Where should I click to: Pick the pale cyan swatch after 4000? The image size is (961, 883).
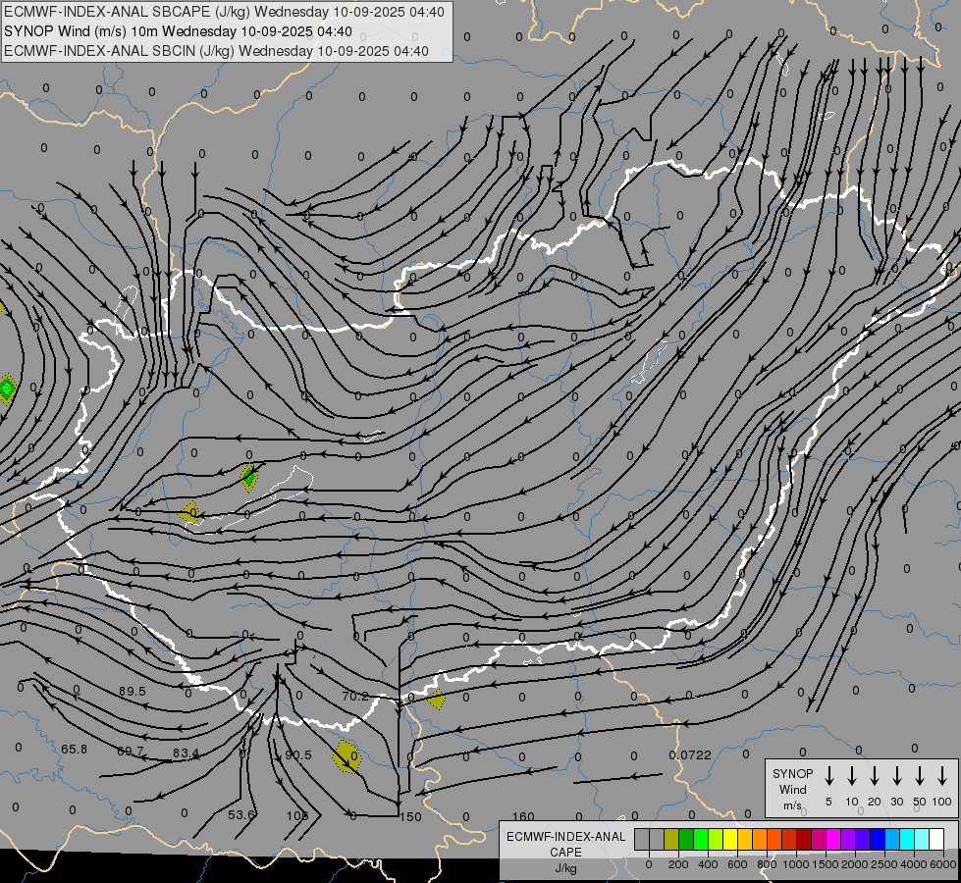[922, 839]
